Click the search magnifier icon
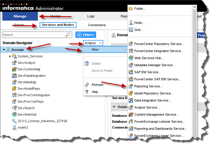Image resolution: width=215 pixels, height=148 pixels. click(x=68, y=35)
